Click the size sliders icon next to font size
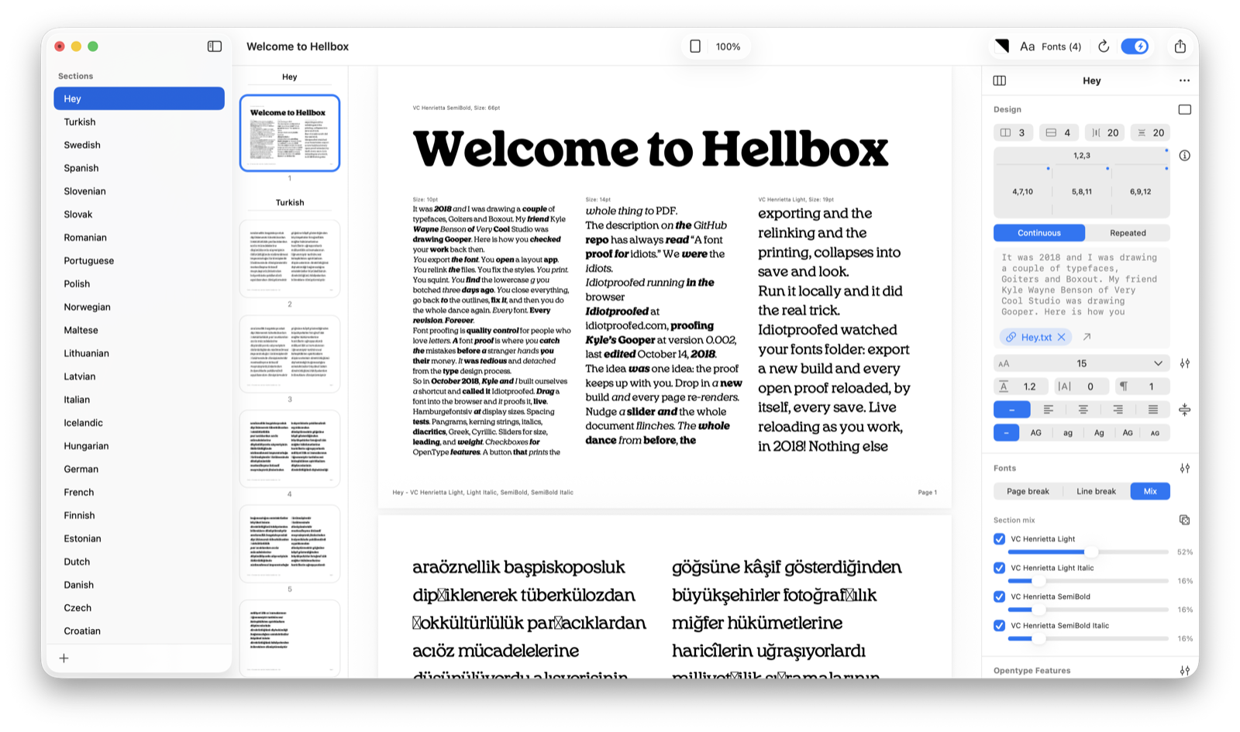Viewport: 1240px width, 732px height. 1184,363
